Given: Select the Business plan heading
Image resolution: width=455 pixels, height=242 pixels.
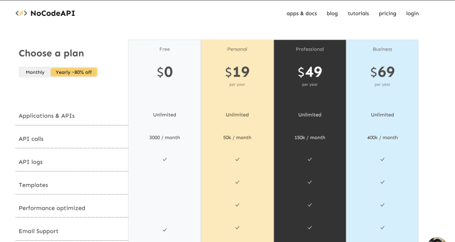Looking at the screenshot, I should click(x=382, y=49).
